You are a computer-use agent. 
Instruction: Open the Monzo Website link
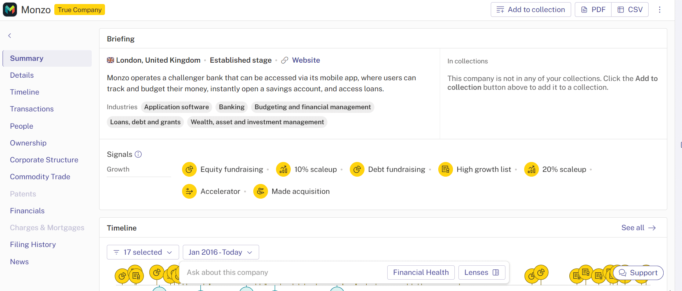[306, 60]
